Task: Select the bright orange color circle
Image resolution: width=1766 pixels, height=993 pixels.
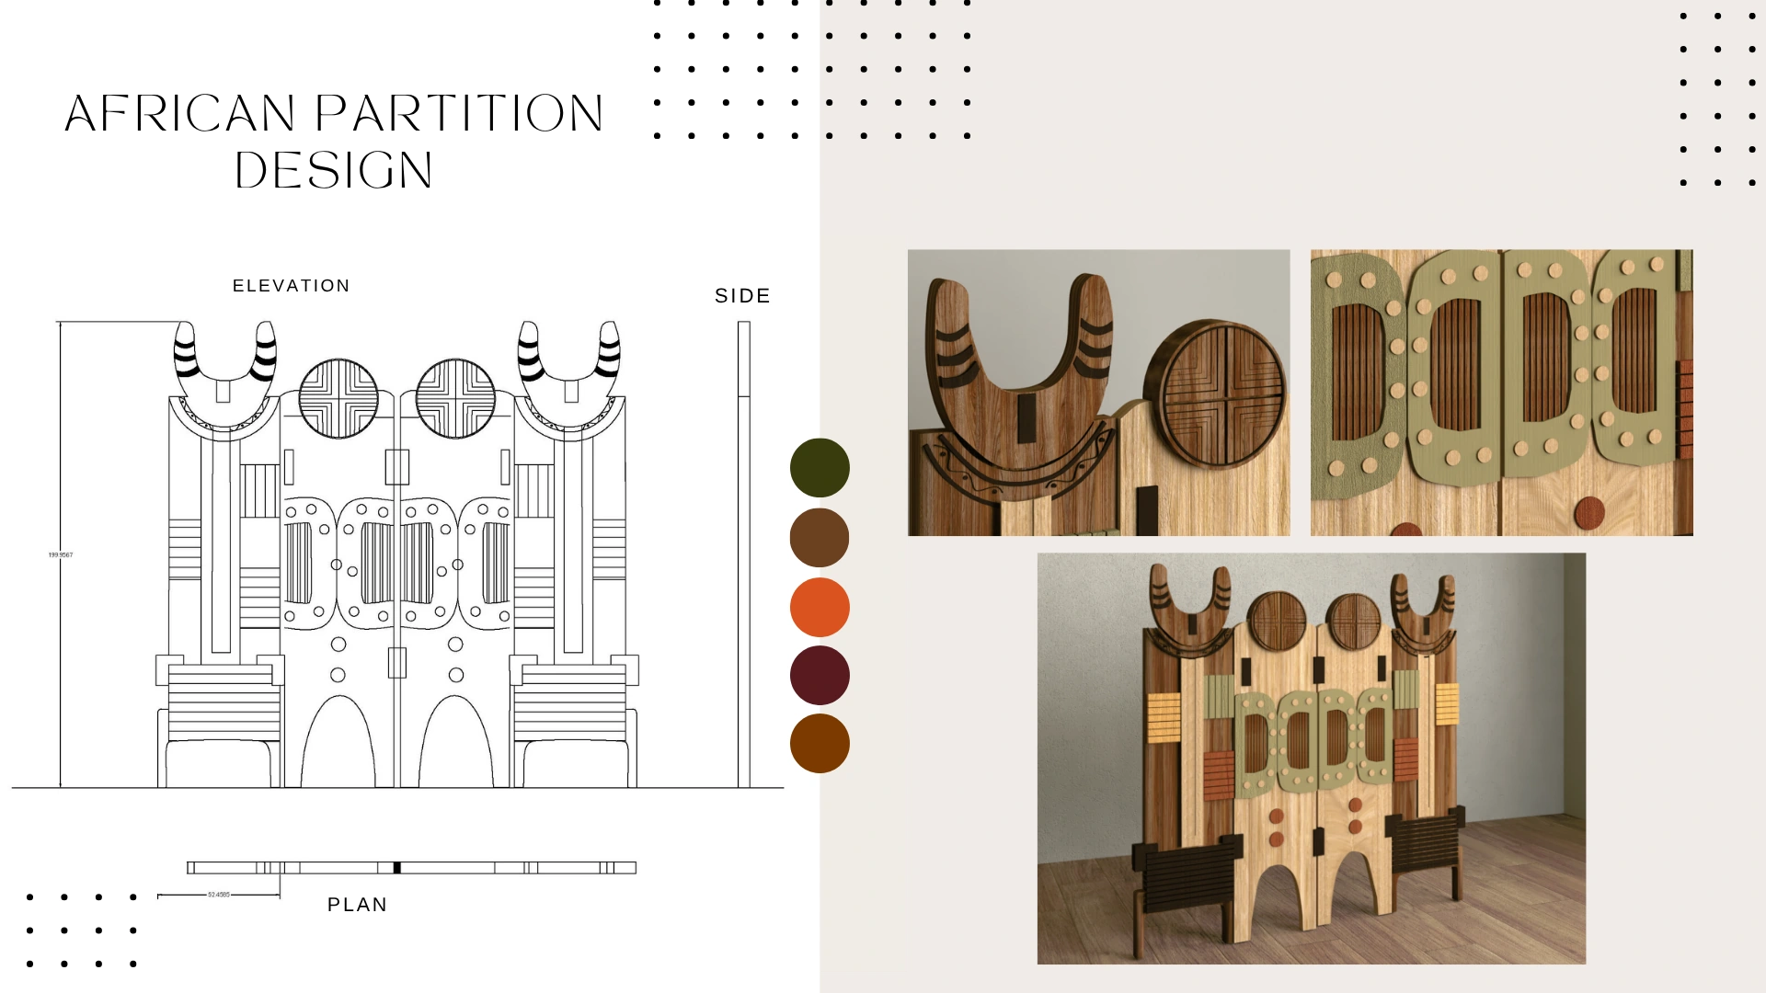Action: (x=820, y=607)
